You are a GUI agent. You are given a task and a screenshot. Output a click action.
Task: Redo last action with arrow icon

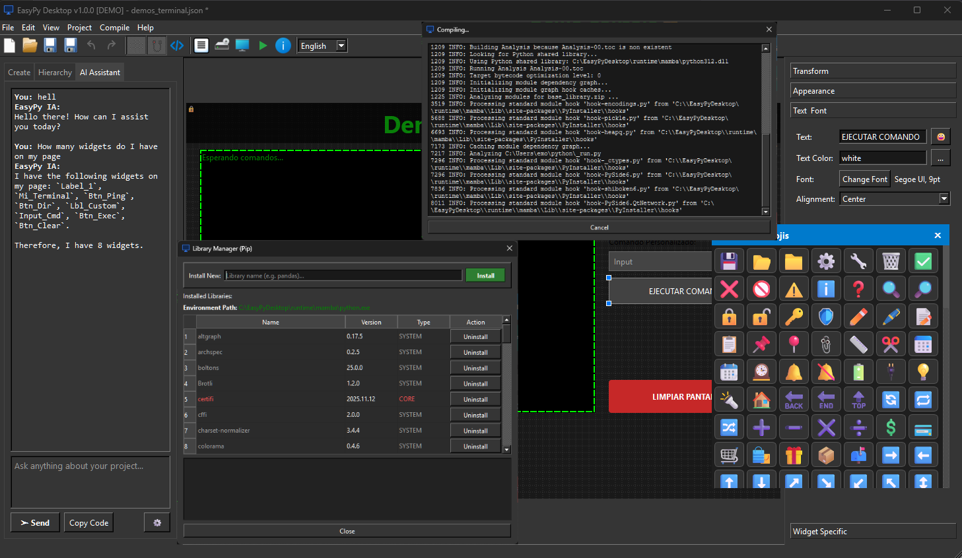(x=110, y=46)
